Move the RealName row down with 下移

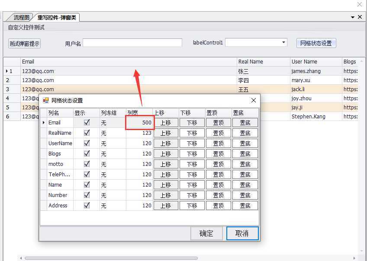click(192, 133)
